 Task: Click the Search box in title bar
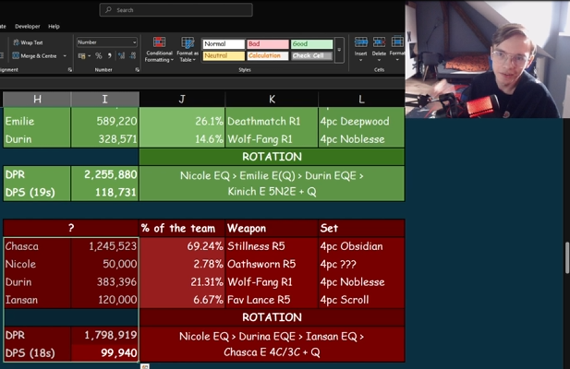[x=176, y=10]
